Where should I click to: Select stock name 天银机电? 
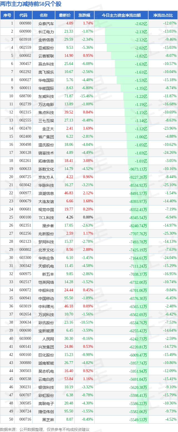[x=46, y=266]
